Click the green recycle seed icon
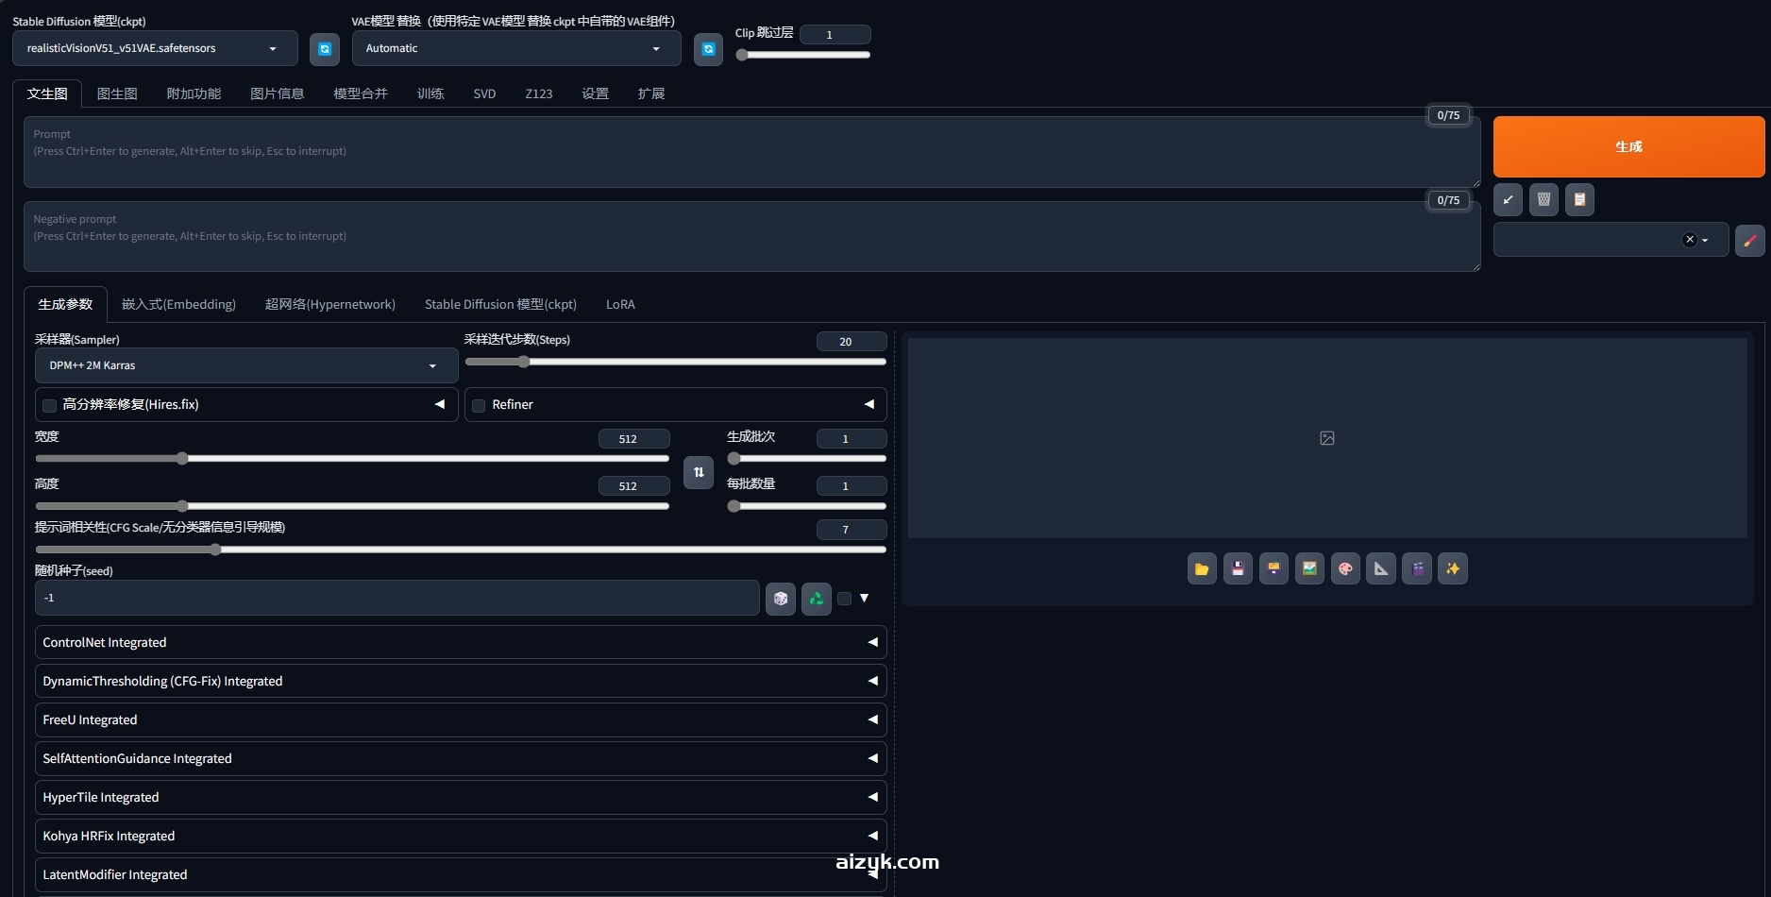This screenshot has height=897, width=1771. 816,599
